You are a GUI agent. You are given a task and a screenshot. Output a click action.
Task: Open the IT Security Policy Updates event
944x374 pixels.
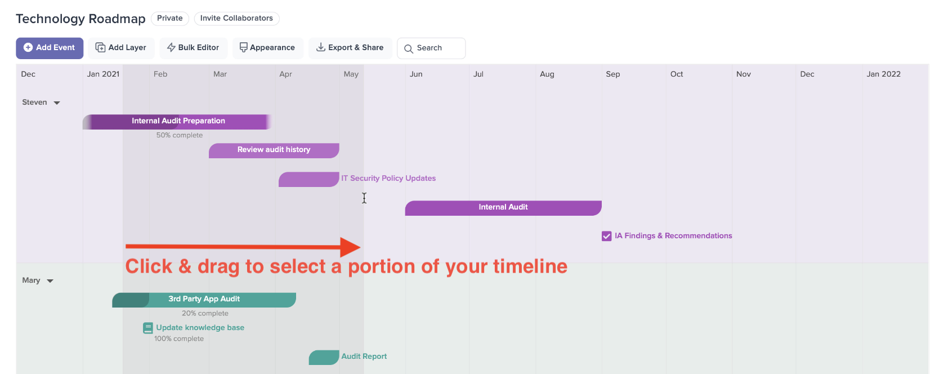388,179
